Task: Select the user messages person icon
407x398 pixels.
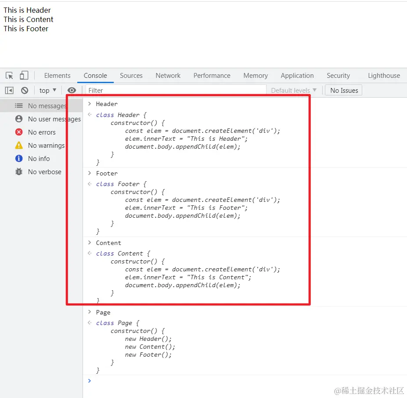Action: click(x=19, y=119)
